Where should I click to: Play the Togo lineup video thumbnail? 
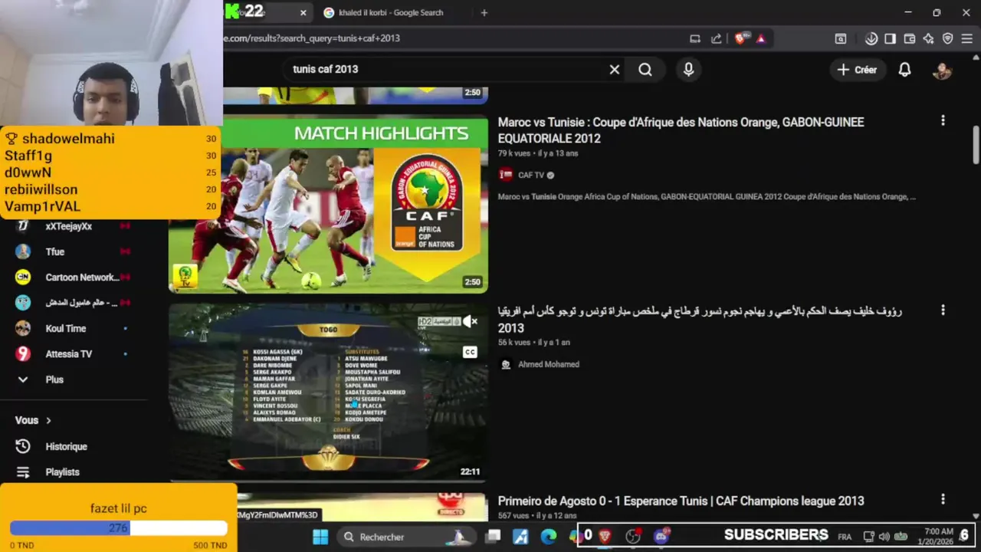pos(328,392)
